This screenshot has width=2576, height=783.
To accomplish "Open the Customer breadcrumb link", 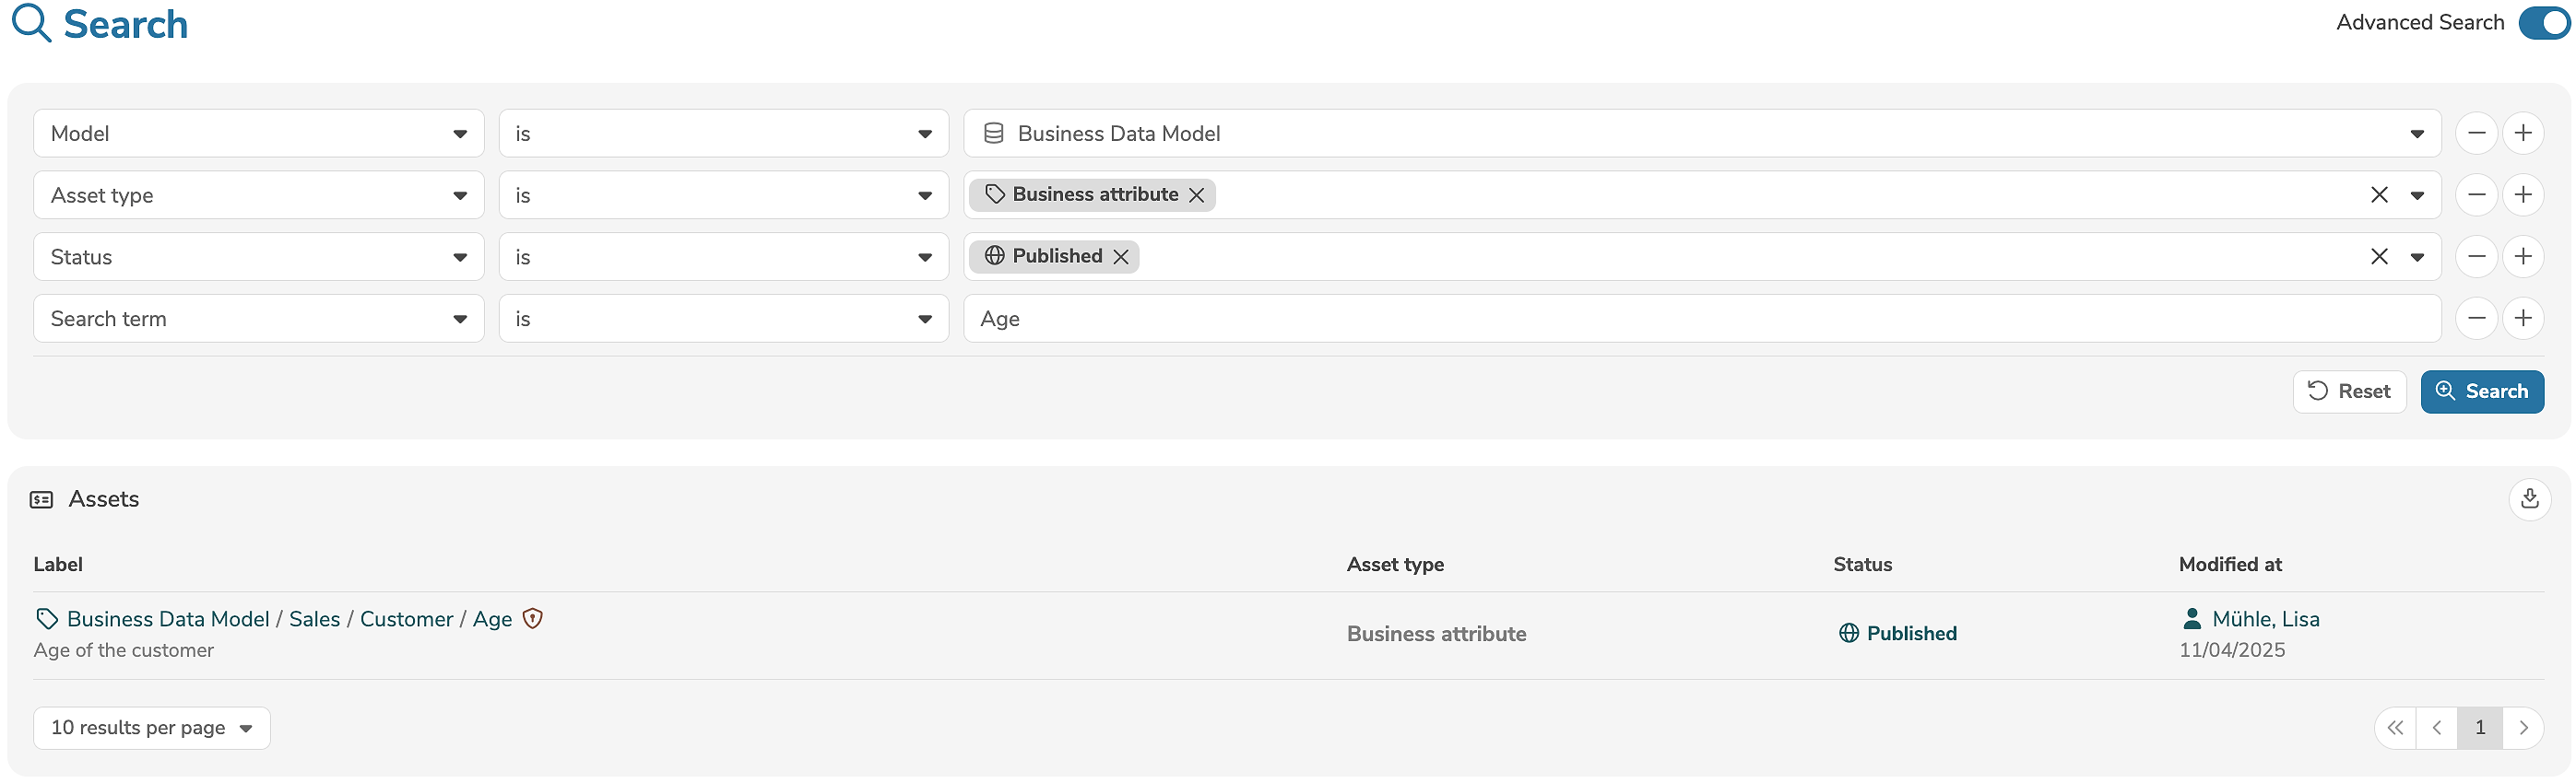I will [x=406, y=619].
